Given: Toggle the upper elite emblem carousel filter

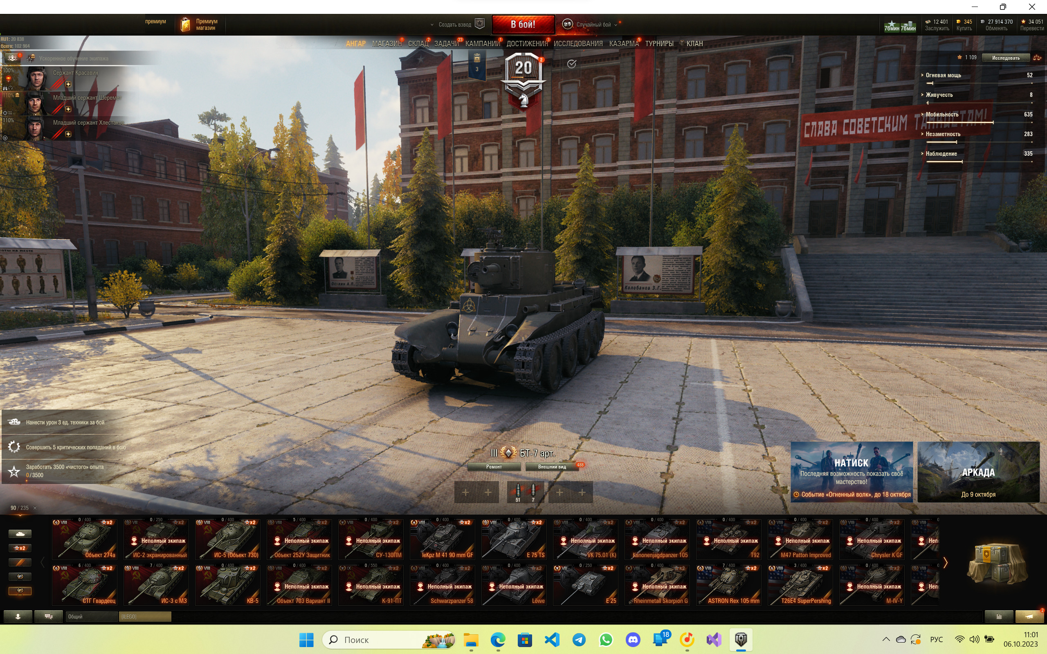Looking at the screenshot, I should tap(20, 577).
